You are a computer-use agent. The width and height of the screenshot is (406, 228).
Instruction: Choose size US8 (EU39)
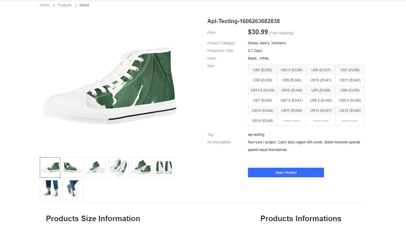pyautogui.click(x=262, y=80)
